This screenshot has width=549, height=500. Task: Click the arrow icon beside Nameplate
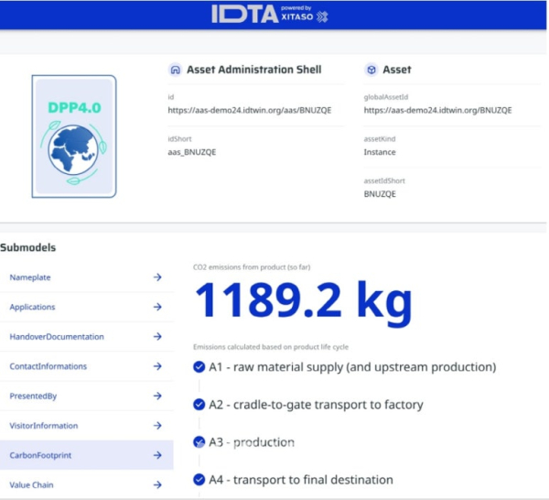(157, 277)
